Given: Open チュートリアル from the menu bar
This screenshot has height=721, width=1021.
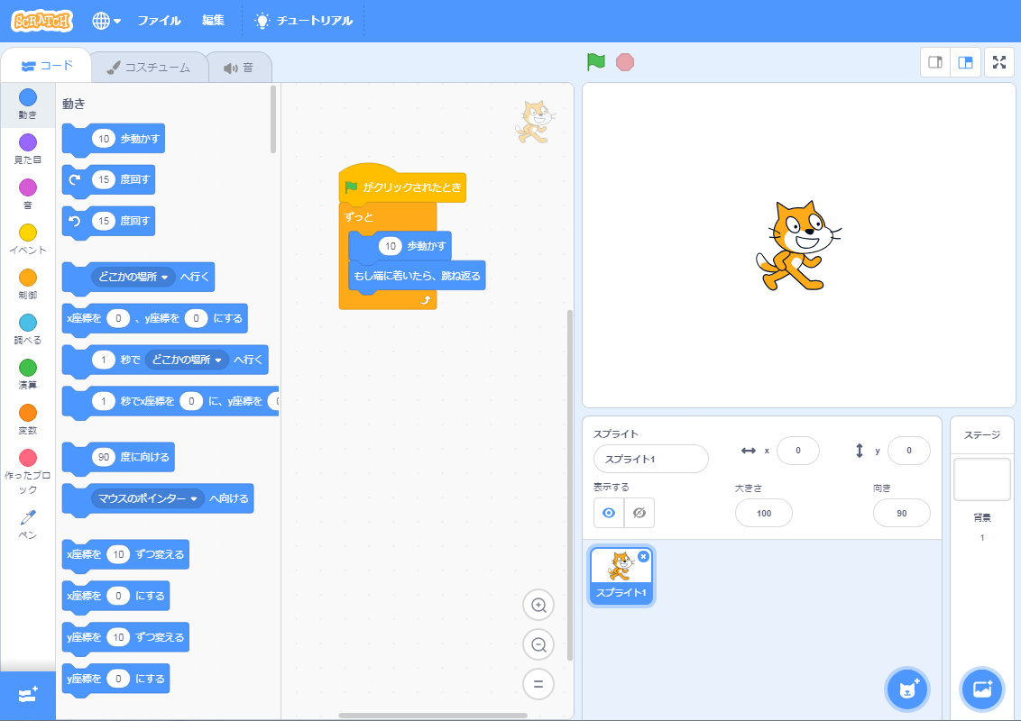Looking at the screenshot, I should [303, 21].
